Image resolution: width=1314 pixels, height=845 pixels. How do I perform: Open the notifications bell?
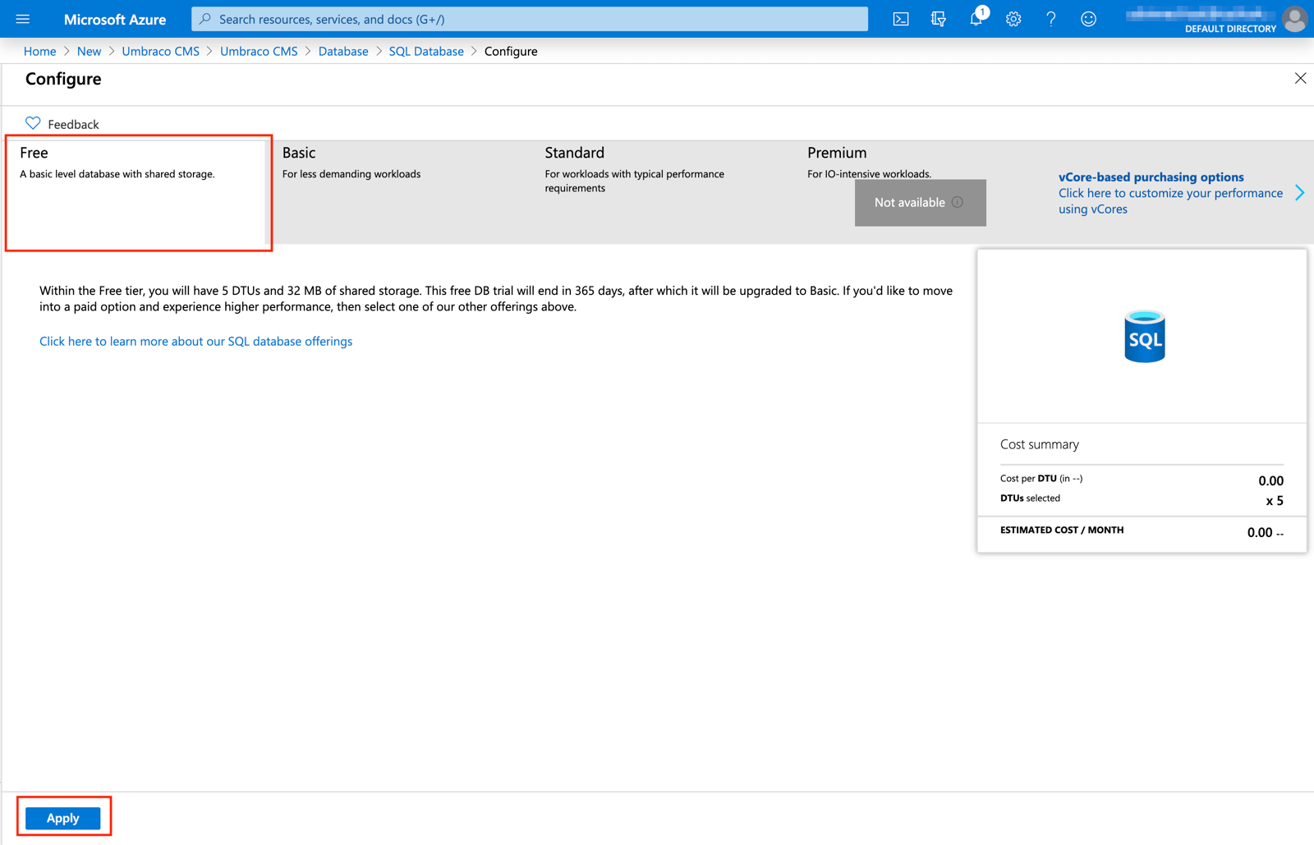coord(976,19)
